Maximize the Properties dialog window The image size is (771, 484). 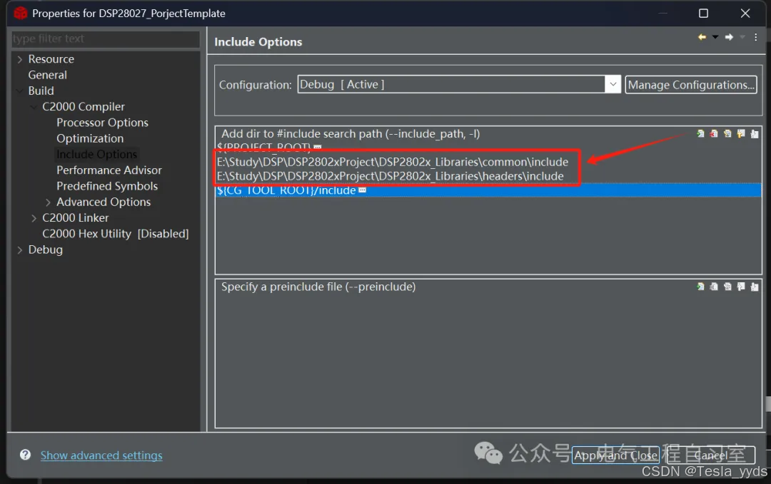[704, 14]
